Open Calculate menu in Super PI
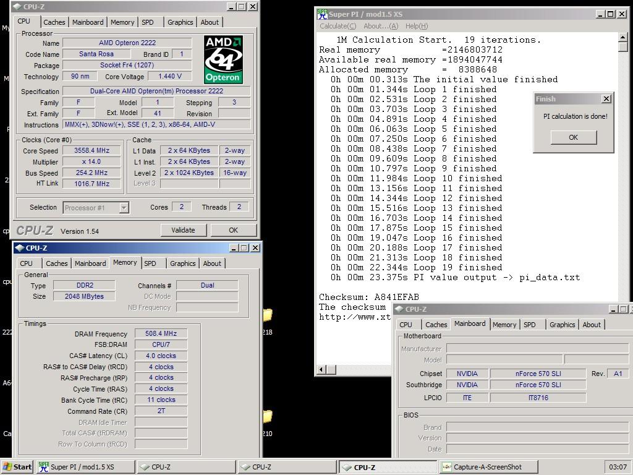The width and height of the screenshot is (633, 475). [x=338, y=26]
